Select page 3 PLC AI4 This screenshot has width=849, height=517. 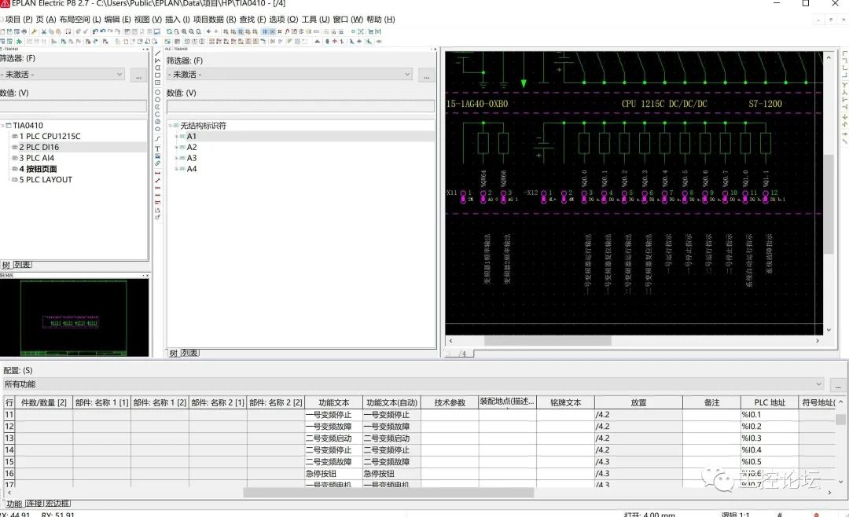point(37,158)
